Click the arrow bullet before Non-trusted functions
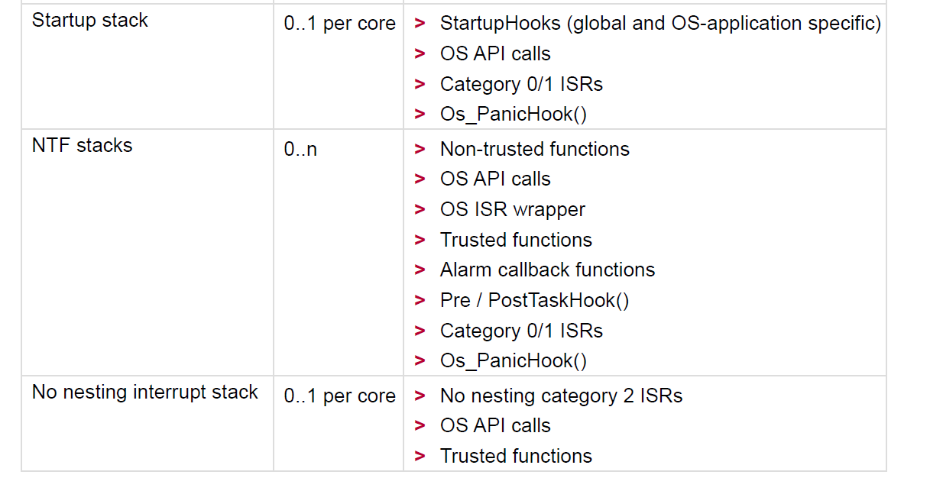The height and width of the screenshot is (478, 943). 420,149
